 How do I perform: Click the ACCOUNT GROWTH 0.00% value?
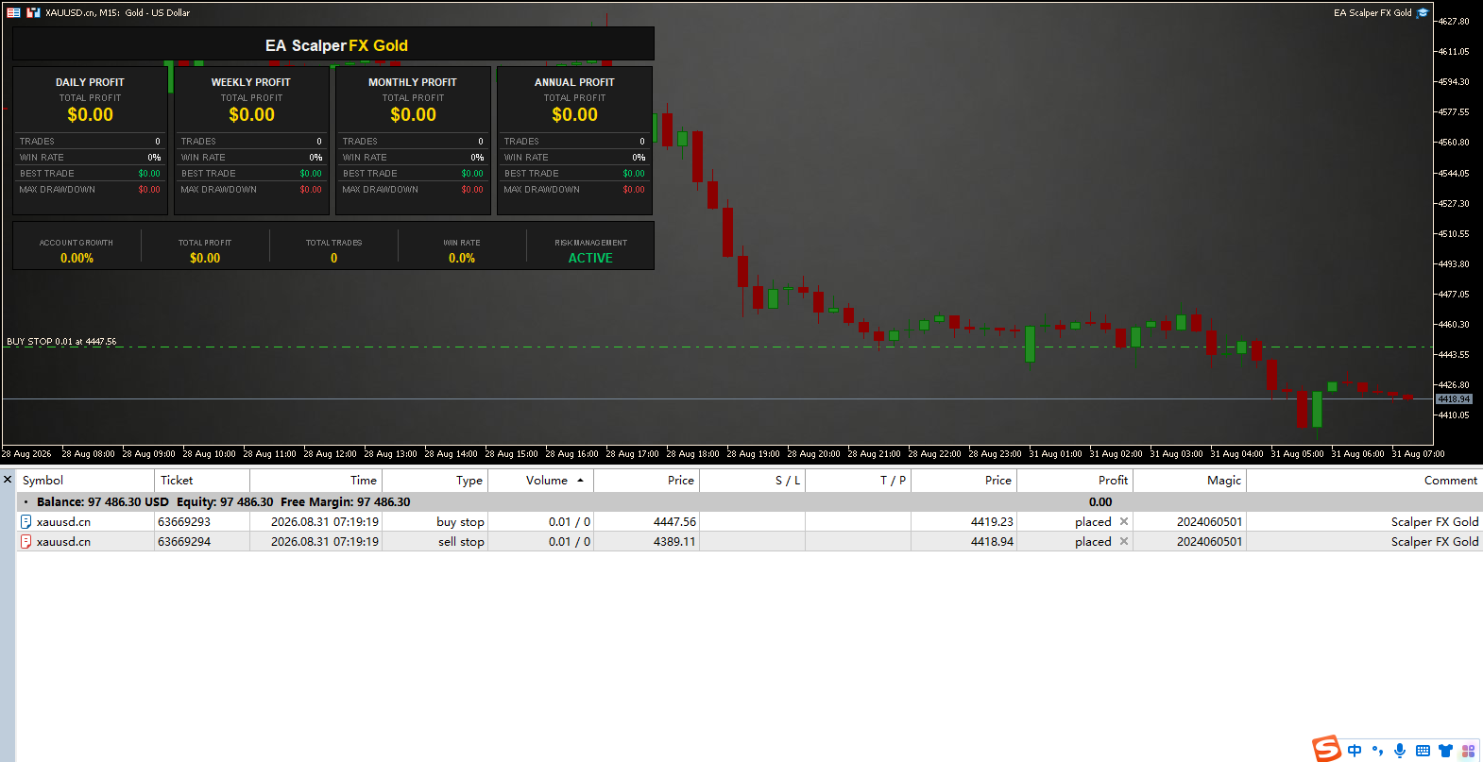pyautogui.click(x=77, y=258)
